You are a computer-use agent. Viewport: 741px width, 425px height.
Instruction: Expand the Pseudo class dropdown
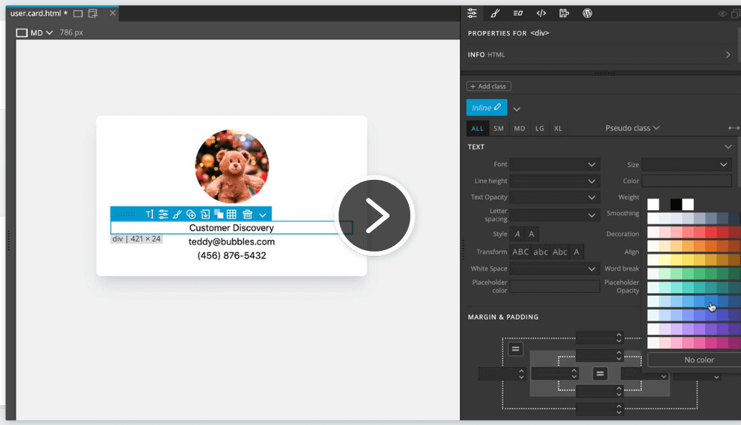[632, 128]
